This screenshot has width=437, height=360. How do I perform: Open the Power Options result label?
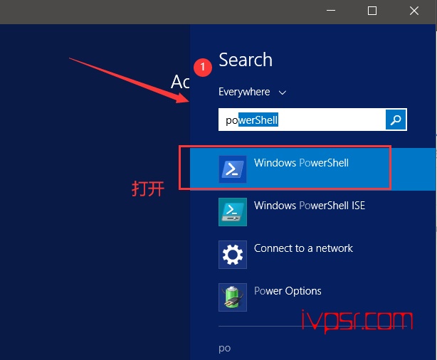[x=288, y=291]
